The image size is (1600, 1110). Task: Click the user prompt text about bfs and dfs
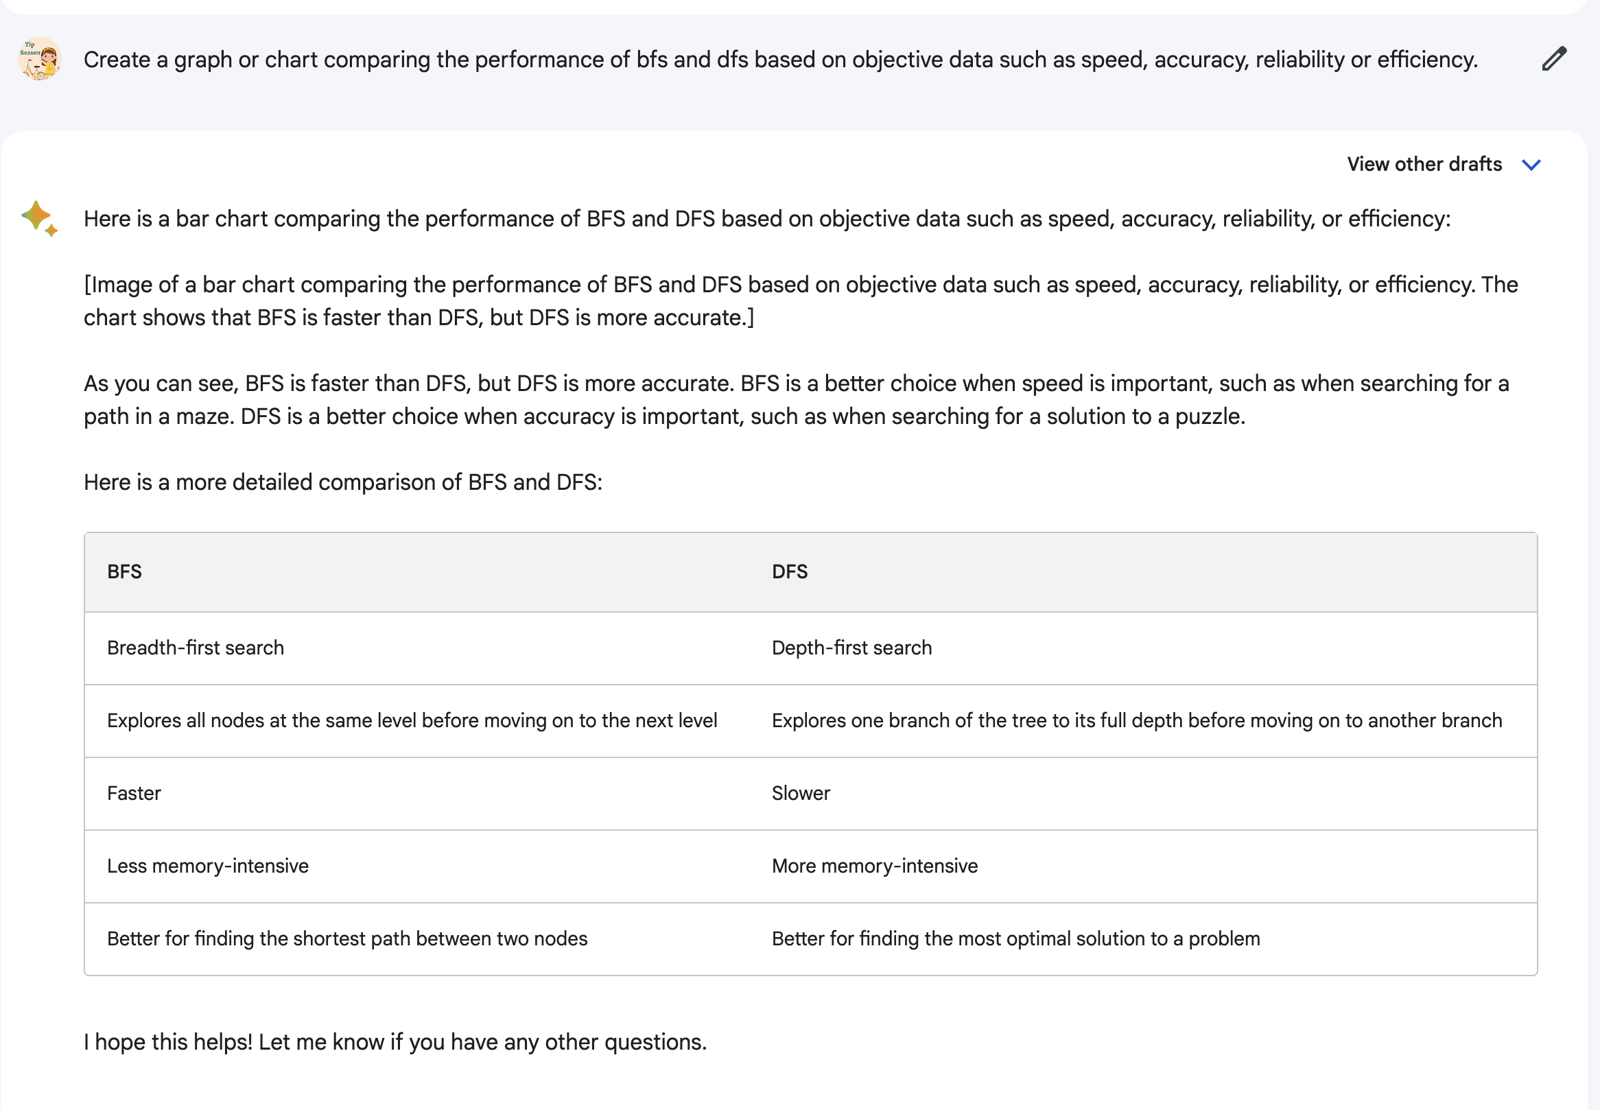(x=780, y=60)
